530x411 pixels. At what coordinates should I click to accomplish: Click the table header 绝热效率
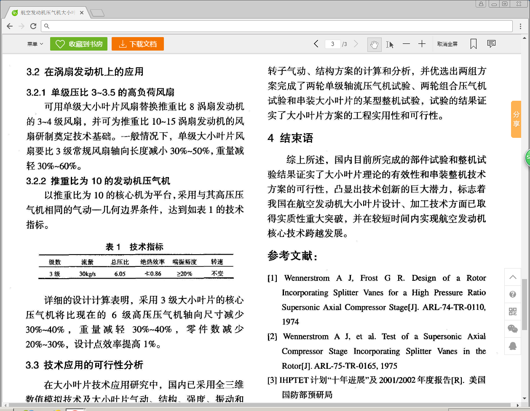(x=153, y=262)
